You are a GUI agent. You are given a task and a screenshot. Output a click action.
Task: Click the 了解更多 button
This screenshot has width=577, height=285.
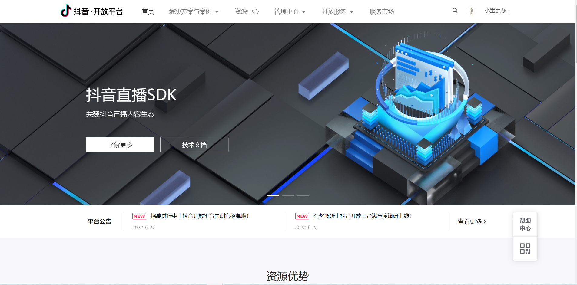[120, 145]
